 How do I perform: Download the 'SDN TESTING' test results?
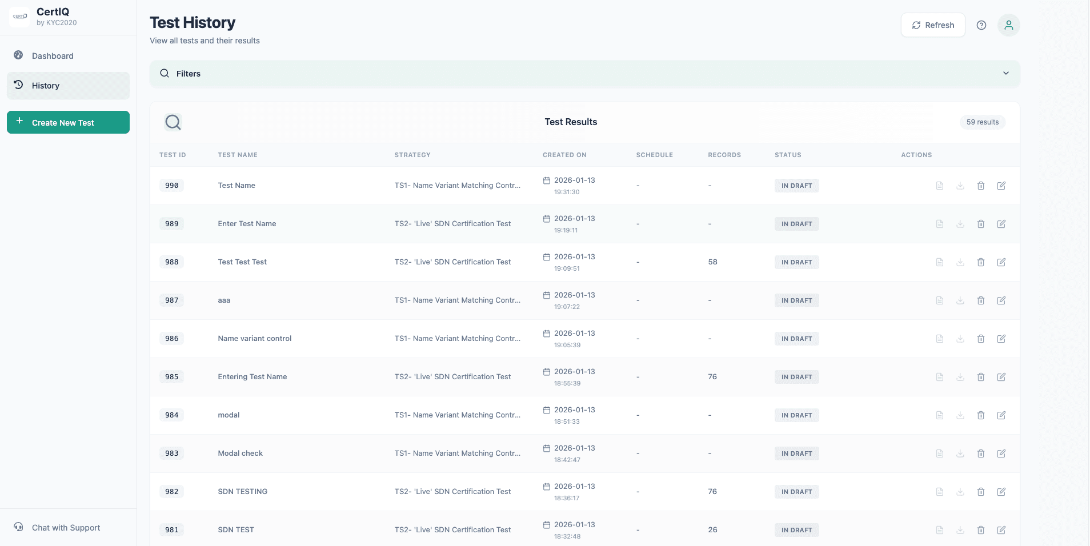(x=960, y=492)
